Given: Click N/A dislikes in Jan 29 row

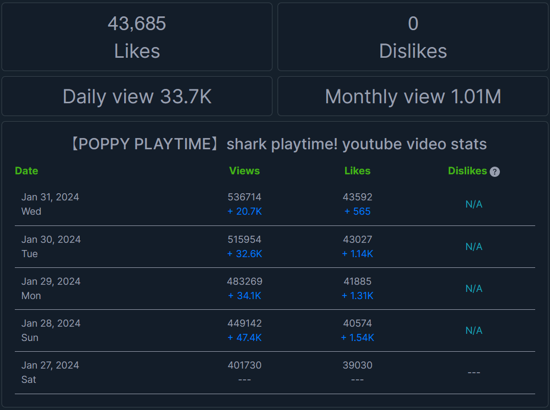Looking at the screenshot, I should click(x=474, y=289).
